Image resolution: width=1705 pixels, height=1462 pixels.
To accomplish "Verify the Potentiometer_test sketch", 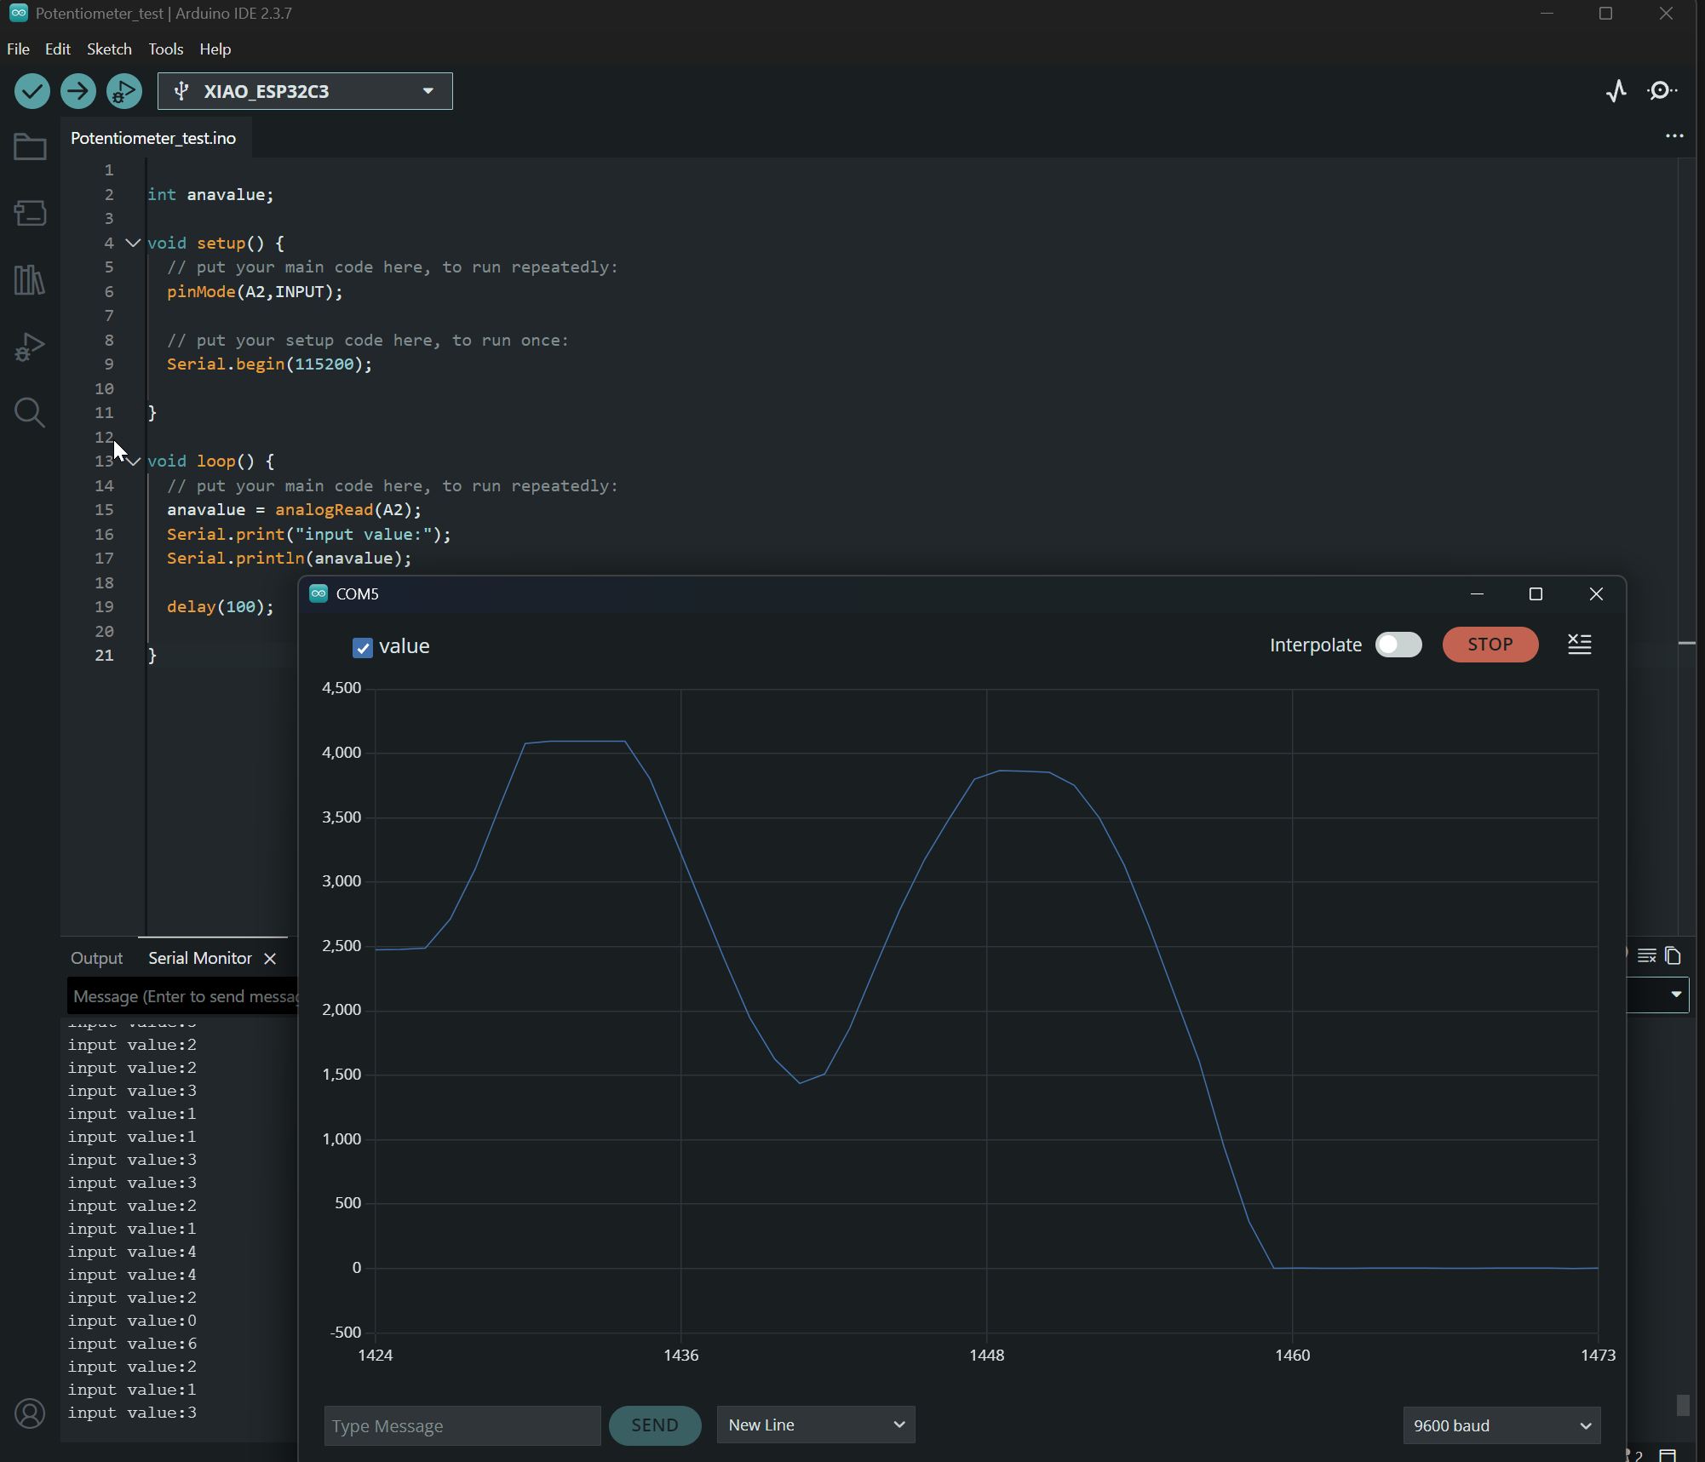I will click(32, 91).
